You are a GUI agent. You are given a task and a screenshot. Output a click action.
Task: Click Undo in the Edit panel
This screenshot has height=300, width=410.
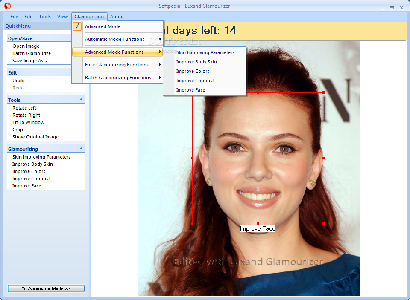18,81
